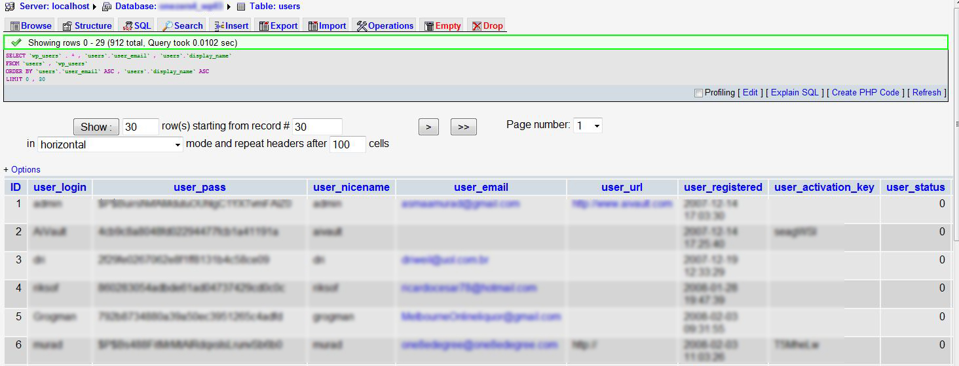959x366 pixels.
Task: Click the Export tab icon
Action: coord(264,26)
